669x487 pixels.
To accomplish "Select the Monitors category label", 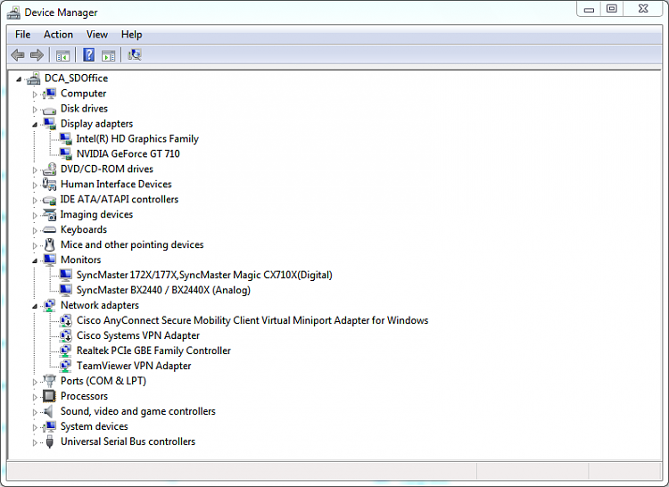I will [x=80, y=260].
